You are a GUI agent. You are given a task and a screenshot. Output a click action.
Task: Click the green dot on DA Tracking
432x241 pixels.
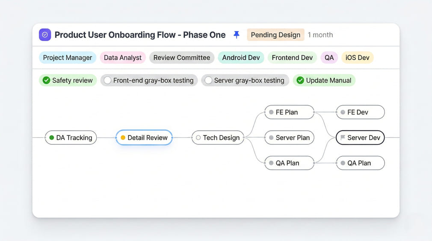tap(52, 138)
